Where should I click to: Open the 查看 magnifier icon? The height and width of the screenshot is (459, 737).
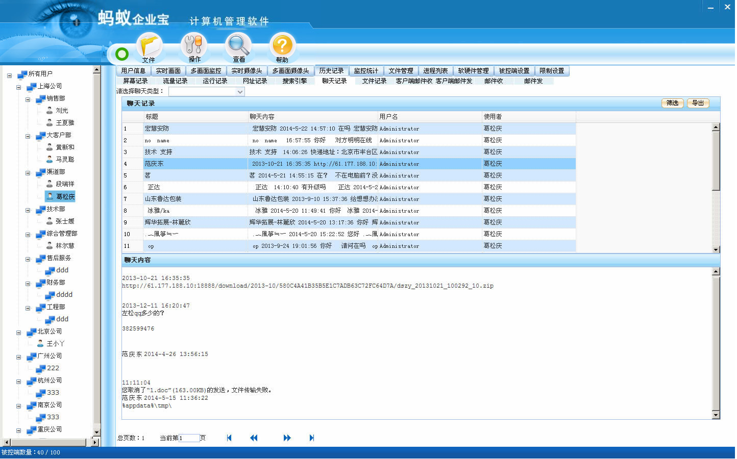[x=238, y=46]
